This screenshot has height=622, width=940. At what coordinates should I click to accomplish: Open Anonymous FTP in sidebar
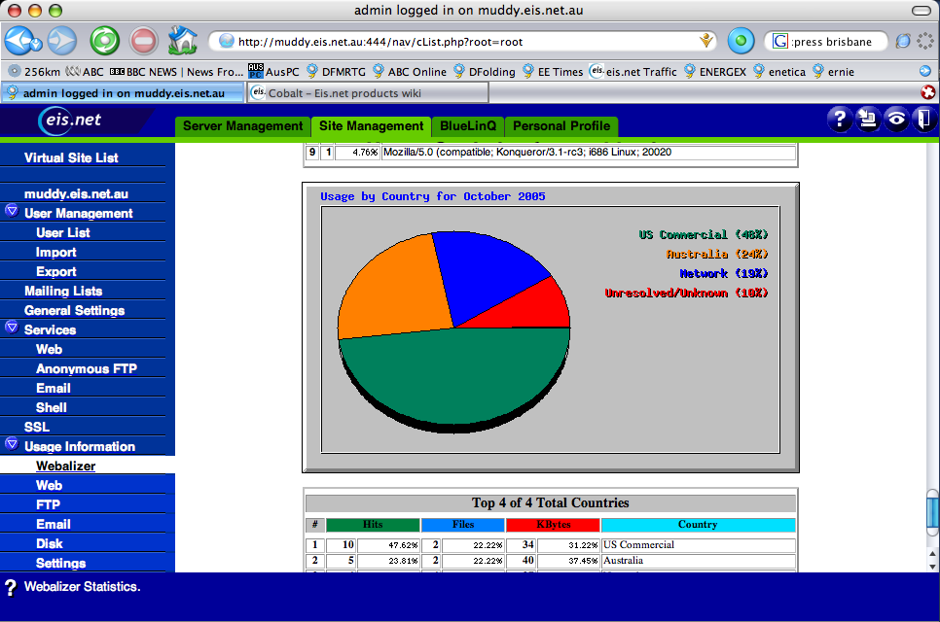[x=86, y=368]
